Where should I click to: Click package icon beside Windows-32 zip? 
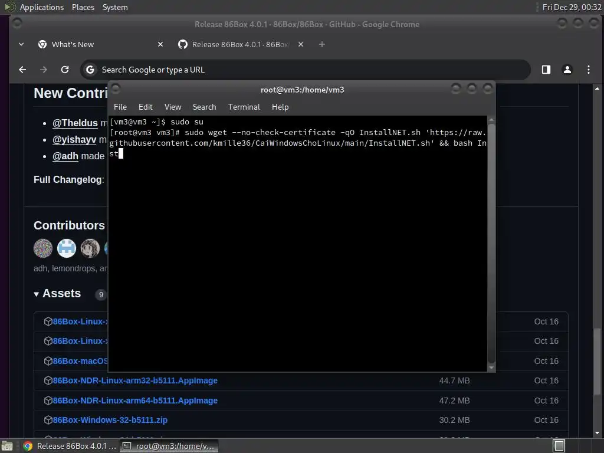pos(48,420)
